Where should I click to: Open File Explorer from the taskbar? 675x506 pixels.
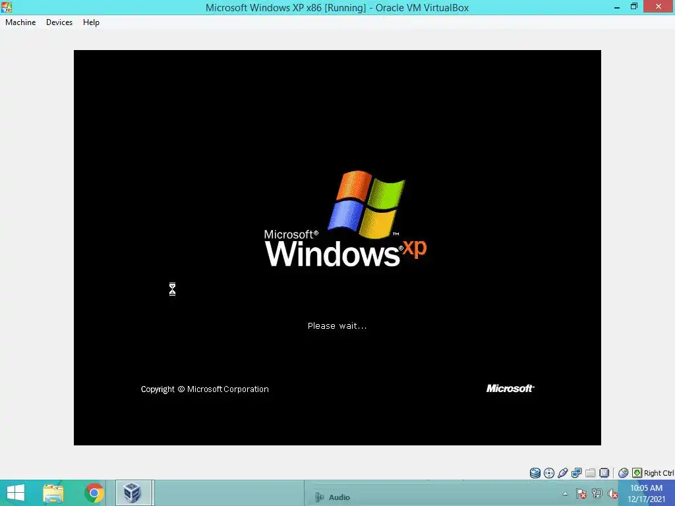[53, 493]
